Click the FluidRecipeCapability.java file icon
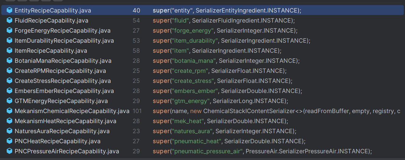 click(9, 20)
